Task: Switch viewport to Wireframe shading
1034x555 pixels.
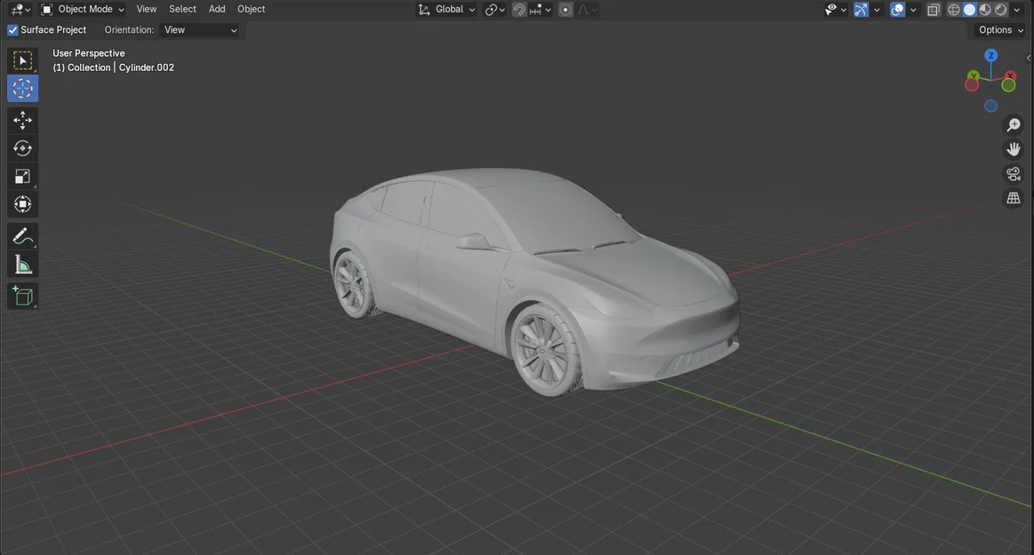Action: click(x=953, y=9)
